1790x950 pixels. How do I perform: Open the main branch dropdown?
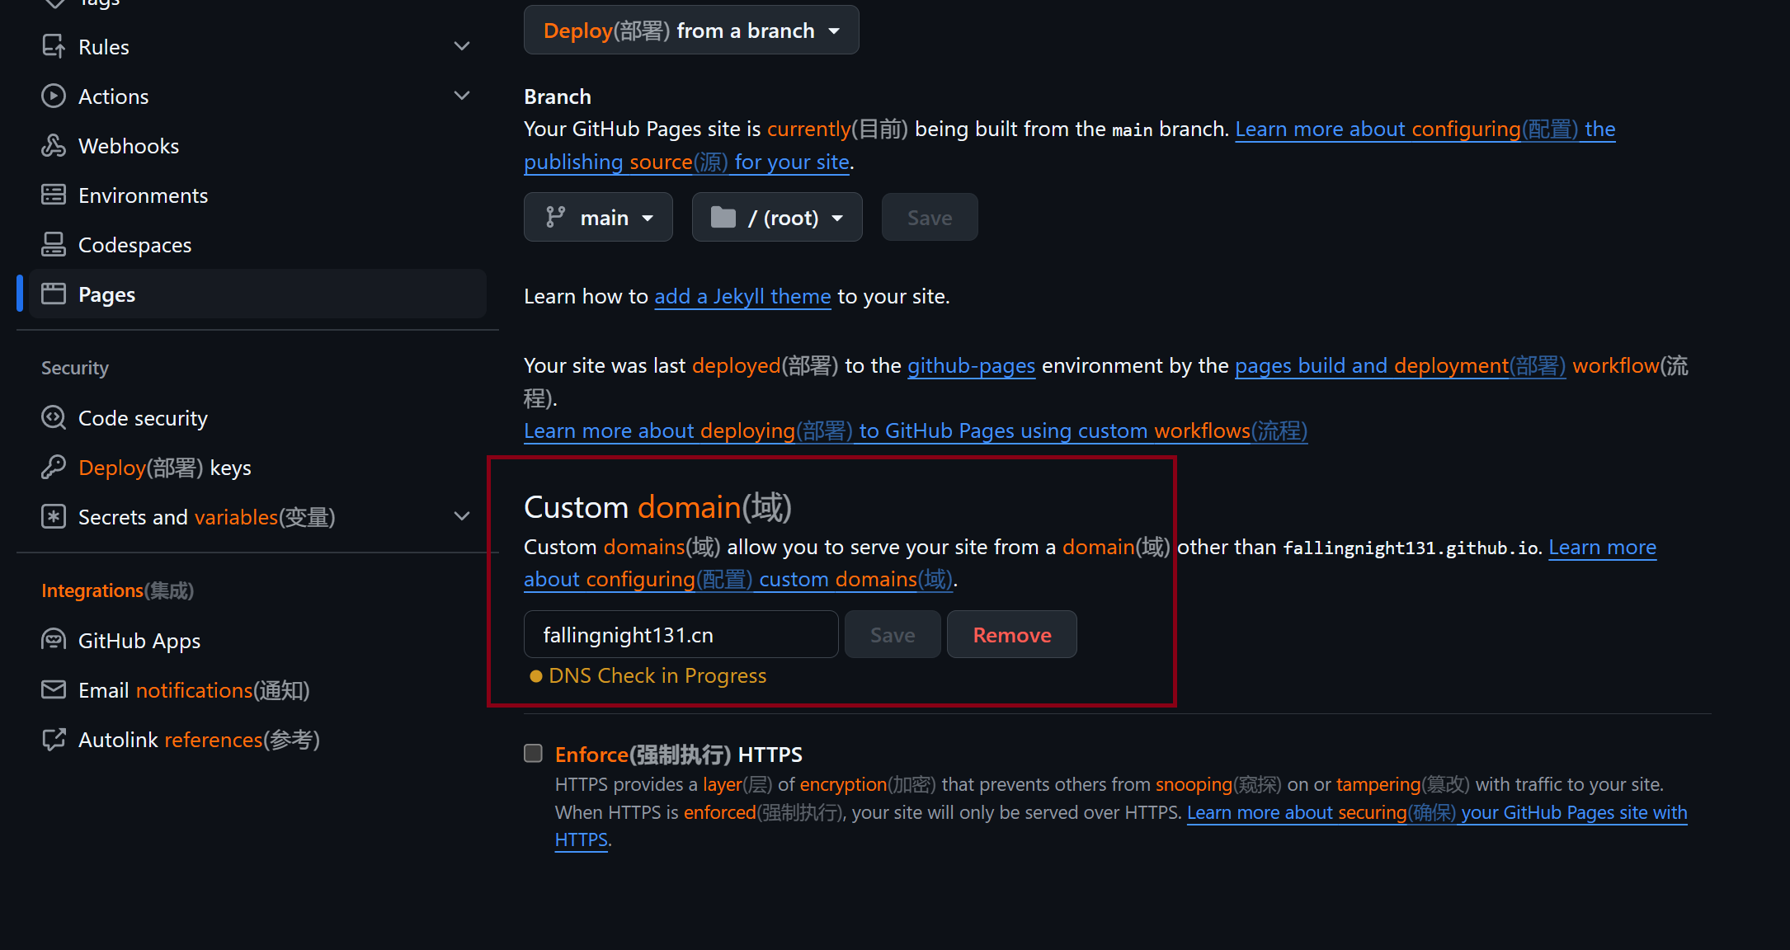598,218
